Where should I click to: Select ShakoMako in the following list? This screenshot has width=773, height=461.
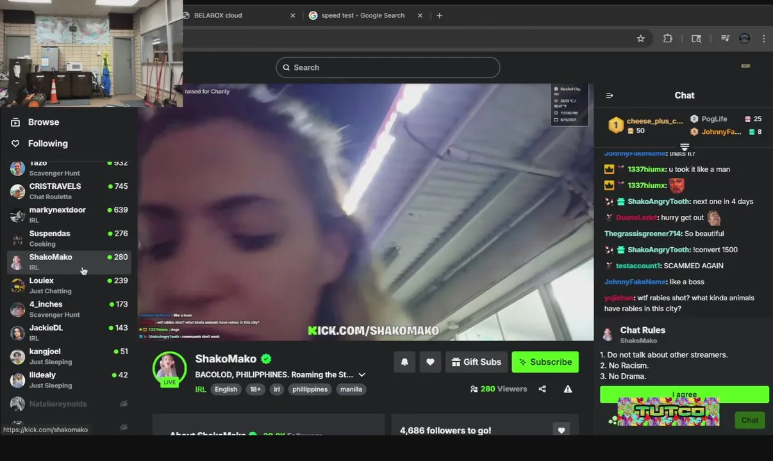click(69, 262)
